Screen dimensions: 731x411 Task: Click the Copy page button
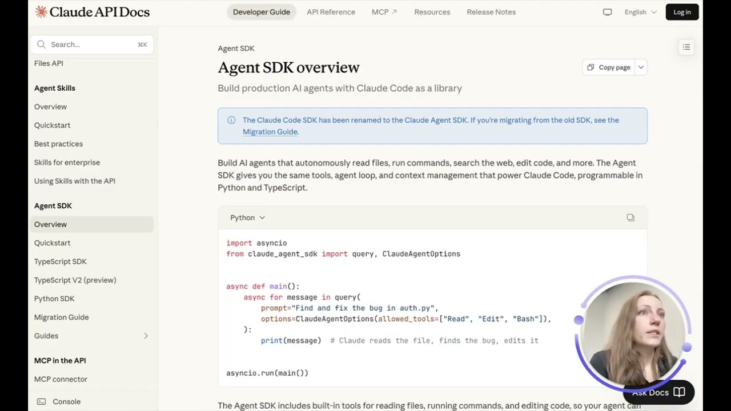(608, 67)
